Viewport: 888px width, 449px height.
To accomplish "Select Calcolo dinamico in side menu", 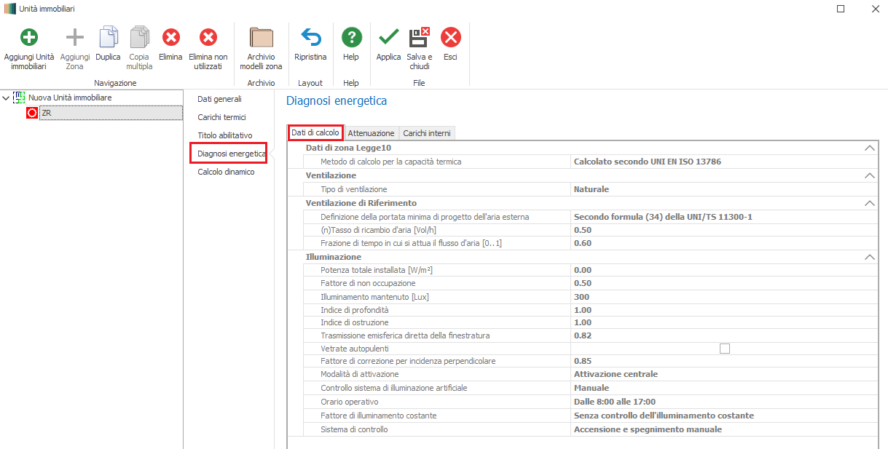I will 226,172.
